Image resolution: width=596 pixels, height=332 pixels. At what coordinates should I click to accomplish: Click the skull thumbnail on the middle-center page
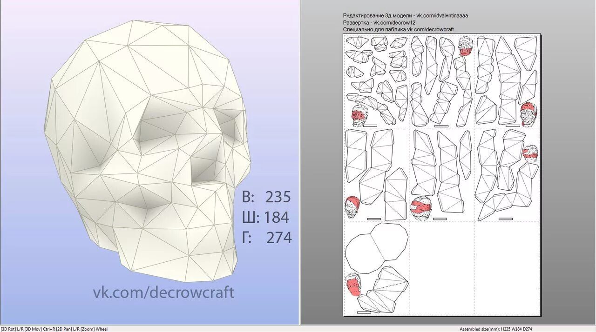tap(421, 207)
